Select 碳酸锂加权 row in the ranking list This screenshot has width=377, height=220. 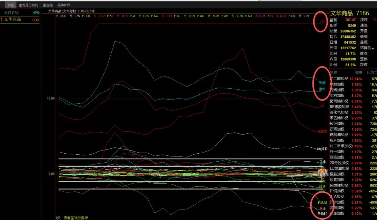[x=353, y=185]
